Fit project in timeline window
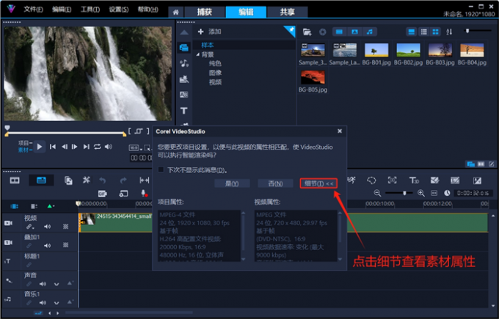Screen dimensions: 499x319 pyautogui.click(x=145, y=180)
